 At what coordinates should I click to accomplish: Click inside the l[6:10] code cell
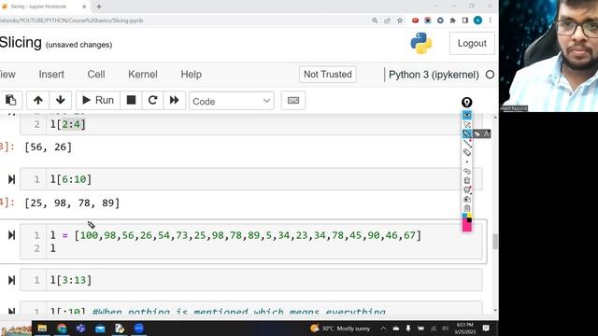point(251,179)
